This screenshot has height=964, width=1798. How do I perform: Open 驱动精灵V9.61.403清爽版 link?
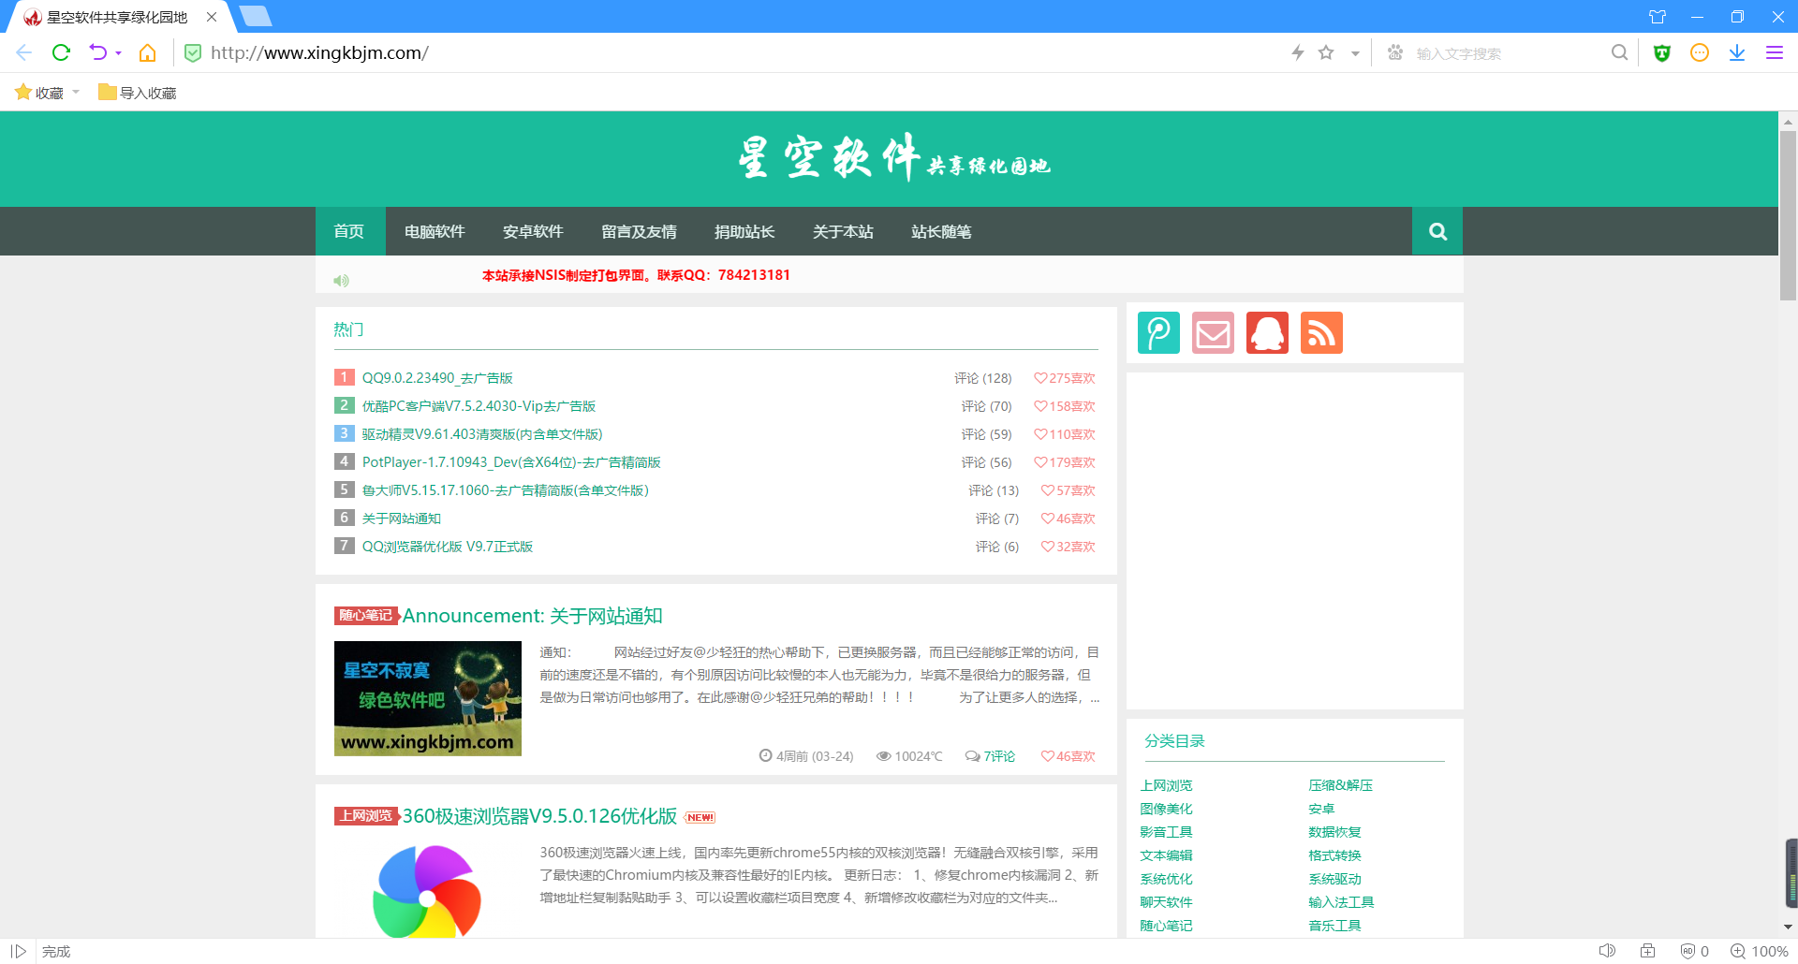coord(482,434)
